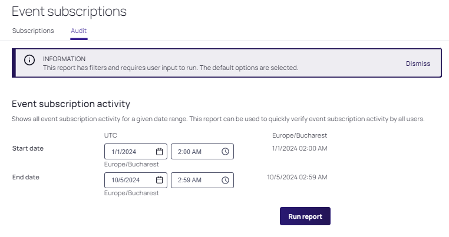Image resolution: width=449 pixels, height=237 pixels.
Task: Click the 10/5/2024 end date value
Action: point(126,180)
